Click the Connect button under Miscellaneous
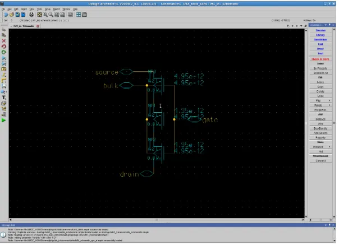This screenshot has height=245, width=339. click(x=320, y=161)
